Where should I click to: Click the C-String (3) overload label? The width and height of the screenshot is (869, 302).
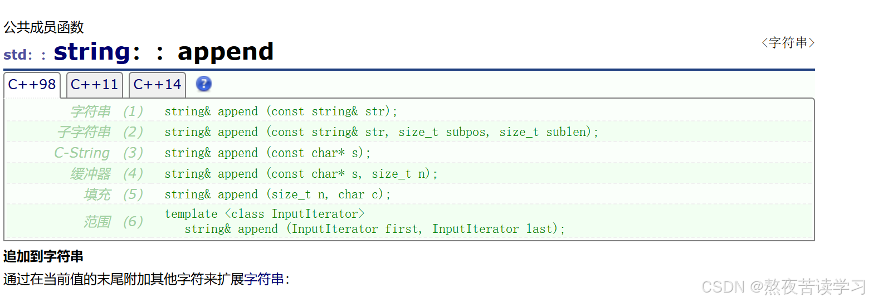point(98,153)
